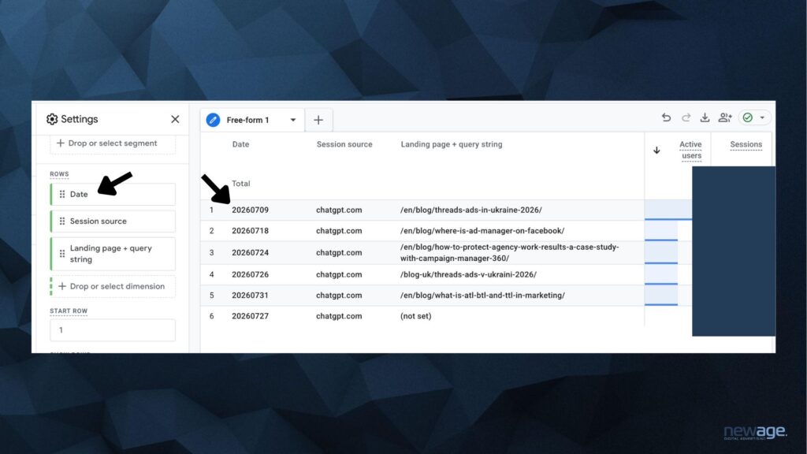Viewport: 807px width, 454px height.
Task: Click the how-to-protect-agency-work-results landing page
Action: 510,253
